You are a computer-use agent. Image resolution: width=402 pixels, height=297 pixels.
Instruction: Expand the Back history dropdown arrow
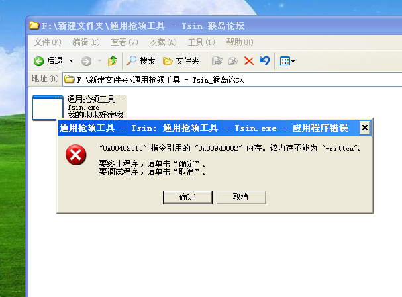72,61
